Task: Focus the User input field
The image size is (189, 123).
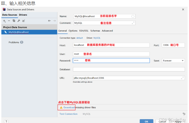Action: (x=111, y=54)
